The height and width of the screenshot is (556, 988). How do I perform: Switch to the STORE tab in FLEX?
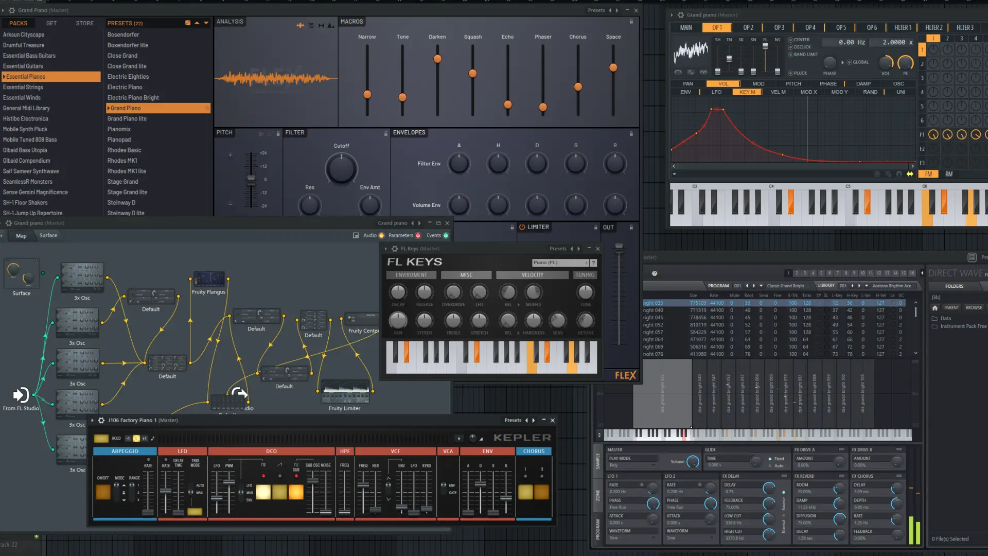[85, 23]
